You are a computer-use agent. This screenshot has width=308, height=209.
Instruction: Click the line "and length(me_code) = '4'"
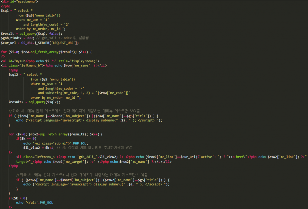click(61, 89)
